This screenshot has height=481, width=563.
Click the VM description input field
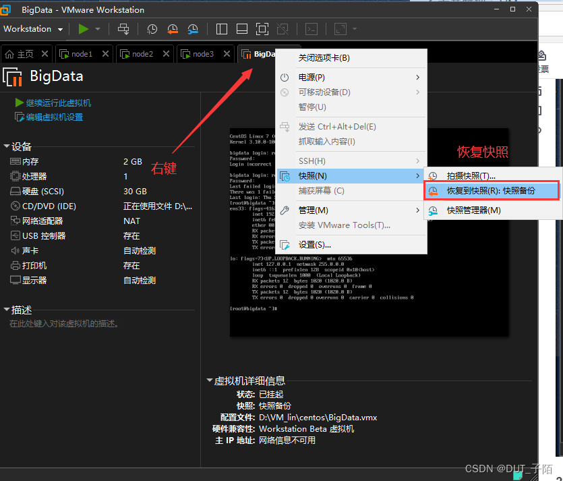tap(65, 324)
